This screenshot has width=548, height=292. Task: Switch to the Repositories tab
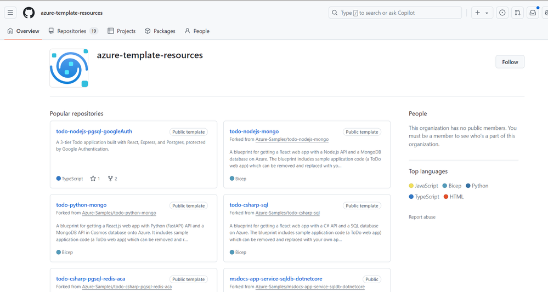[72, 31]
